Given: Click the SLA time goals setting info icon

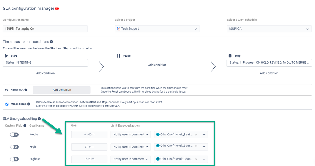Looking at the screenshot, I should pyautogui.click(x=39, y=119).
